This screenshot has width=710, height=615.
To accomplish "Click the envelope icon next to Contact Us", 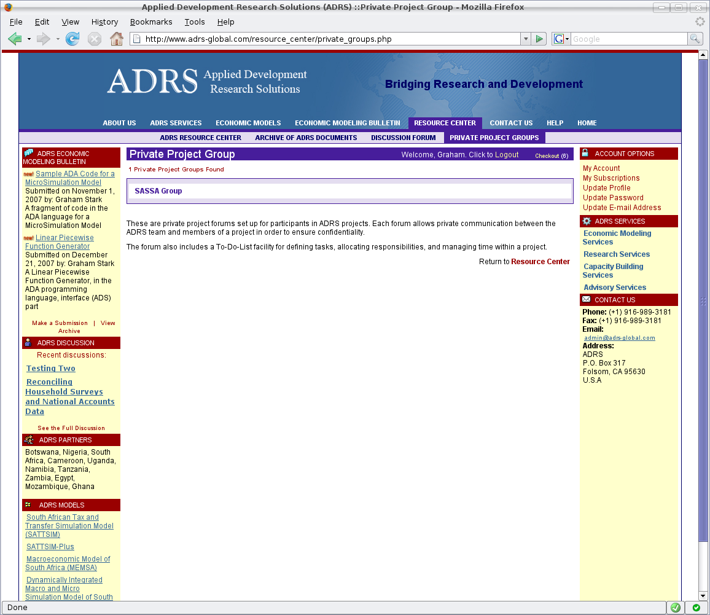I will [586, 299].
